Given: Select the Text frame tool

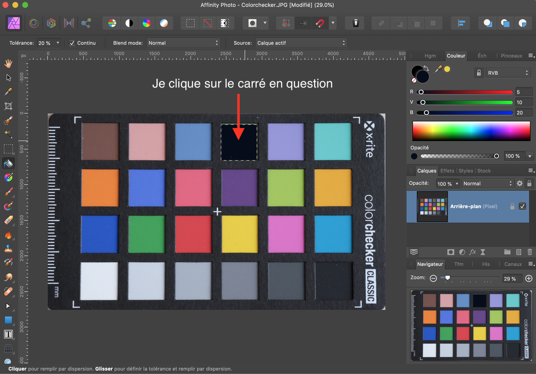Looking at the screenshot, I should pos(8,334).
